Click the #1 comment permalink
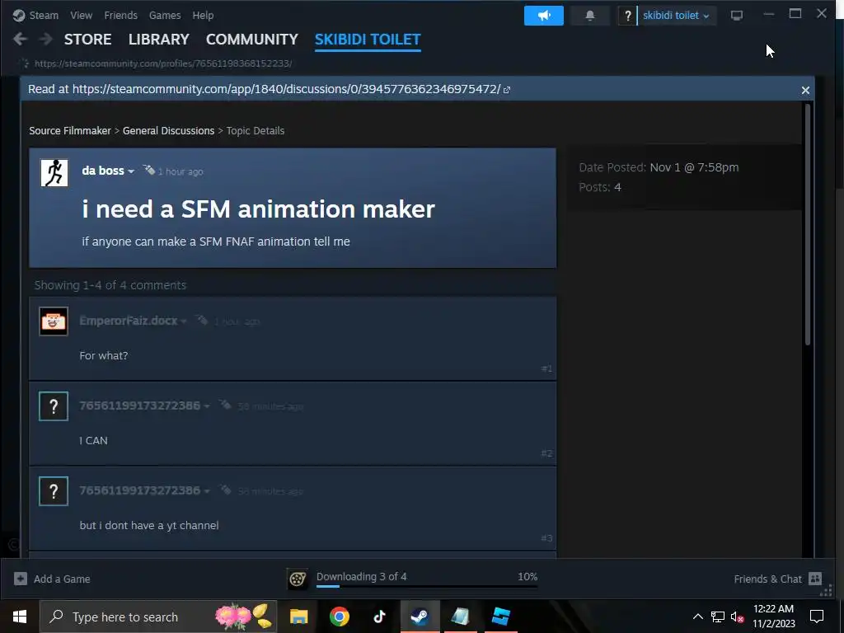The image size is (844, 633). [547, 368]
